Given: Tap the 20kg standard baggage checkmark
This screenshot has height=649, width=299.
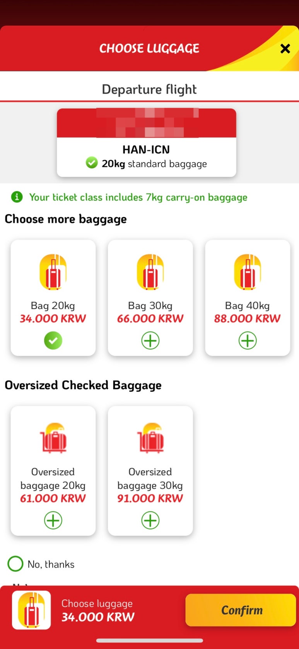Looking at the screenshot, I should [x=92, y=162].
